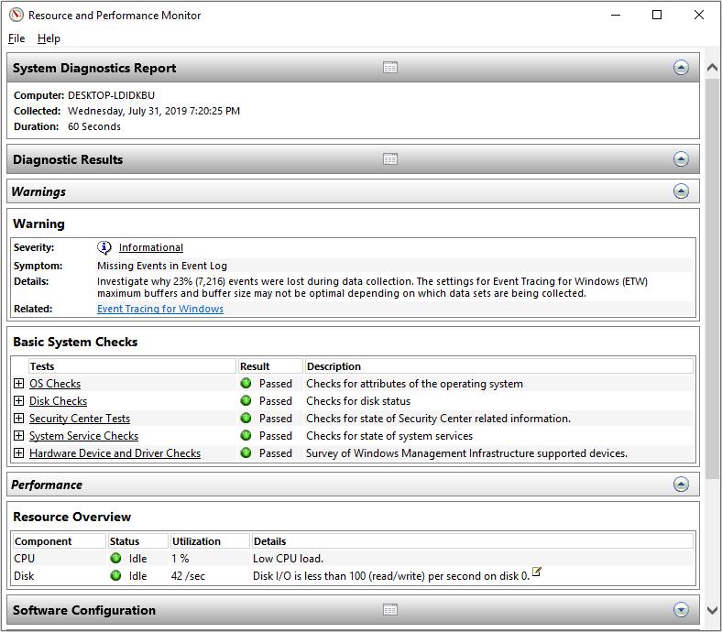Expand Hardware Device and Driver Checks row
Screen dimensions: 722x632
point(18,453)
